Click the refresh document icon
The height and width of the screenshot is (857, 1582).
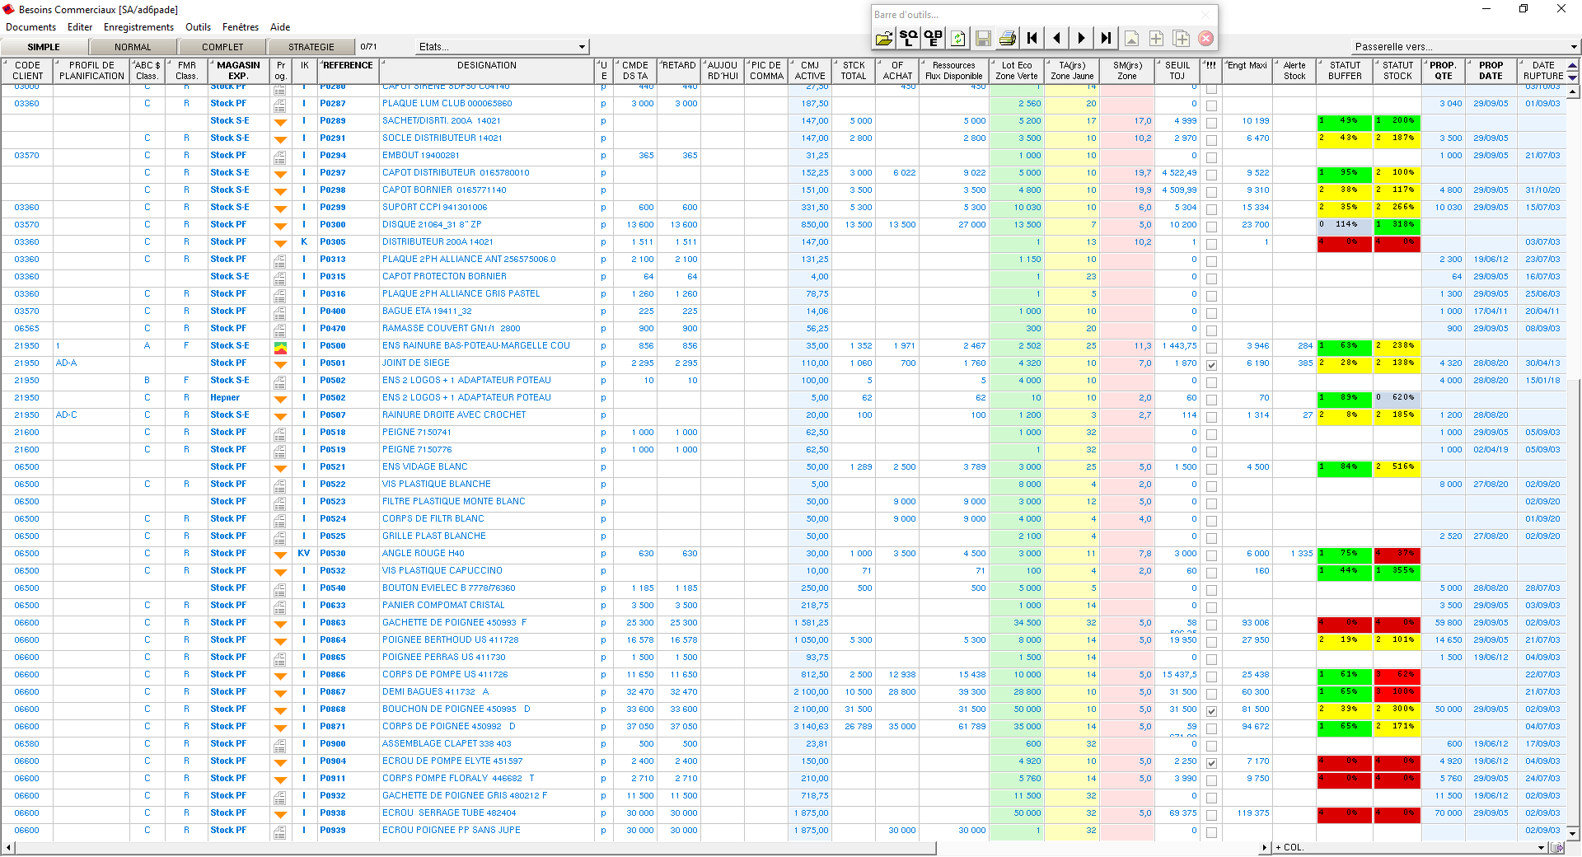click(x=957, y=38)
